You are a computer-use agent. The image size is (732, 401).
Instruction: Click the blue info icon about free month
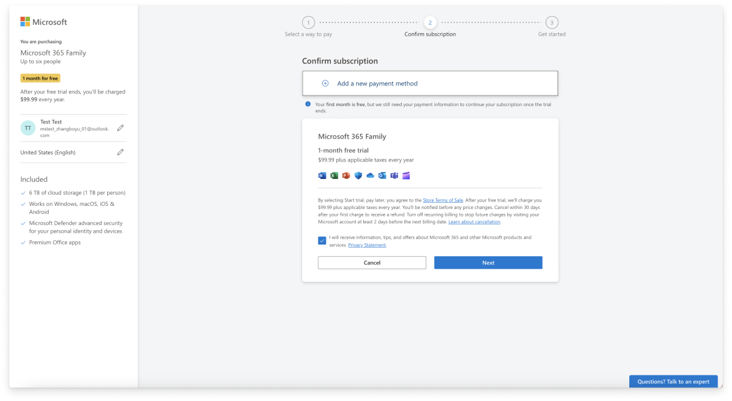coord(308,104)
